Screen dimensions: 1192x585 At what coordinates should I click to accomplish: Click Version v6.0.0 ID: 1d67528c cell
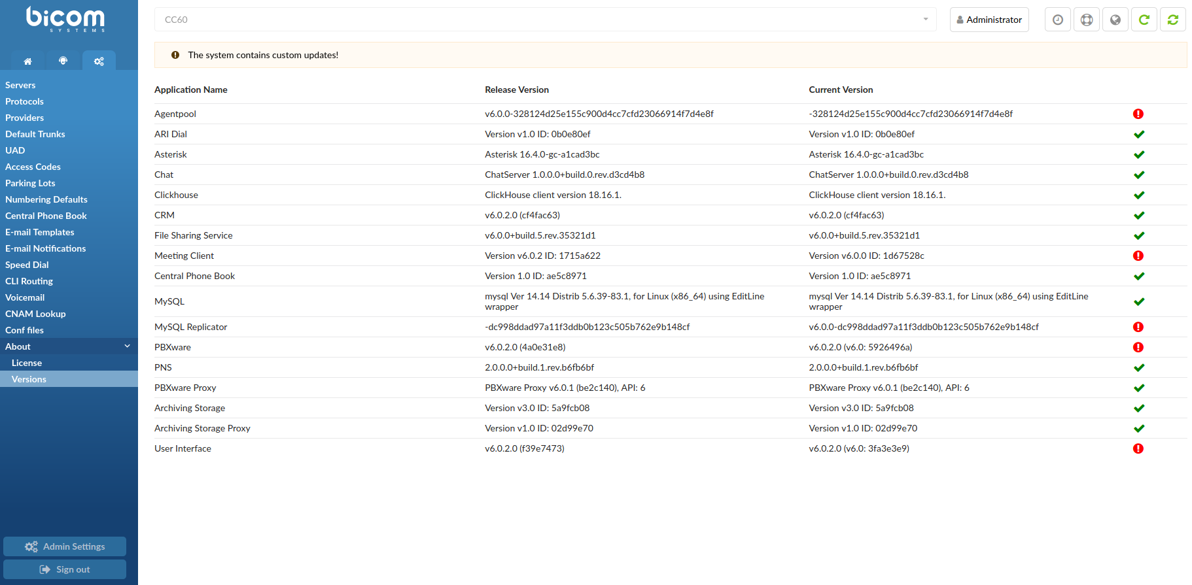[x=867, y=256]
